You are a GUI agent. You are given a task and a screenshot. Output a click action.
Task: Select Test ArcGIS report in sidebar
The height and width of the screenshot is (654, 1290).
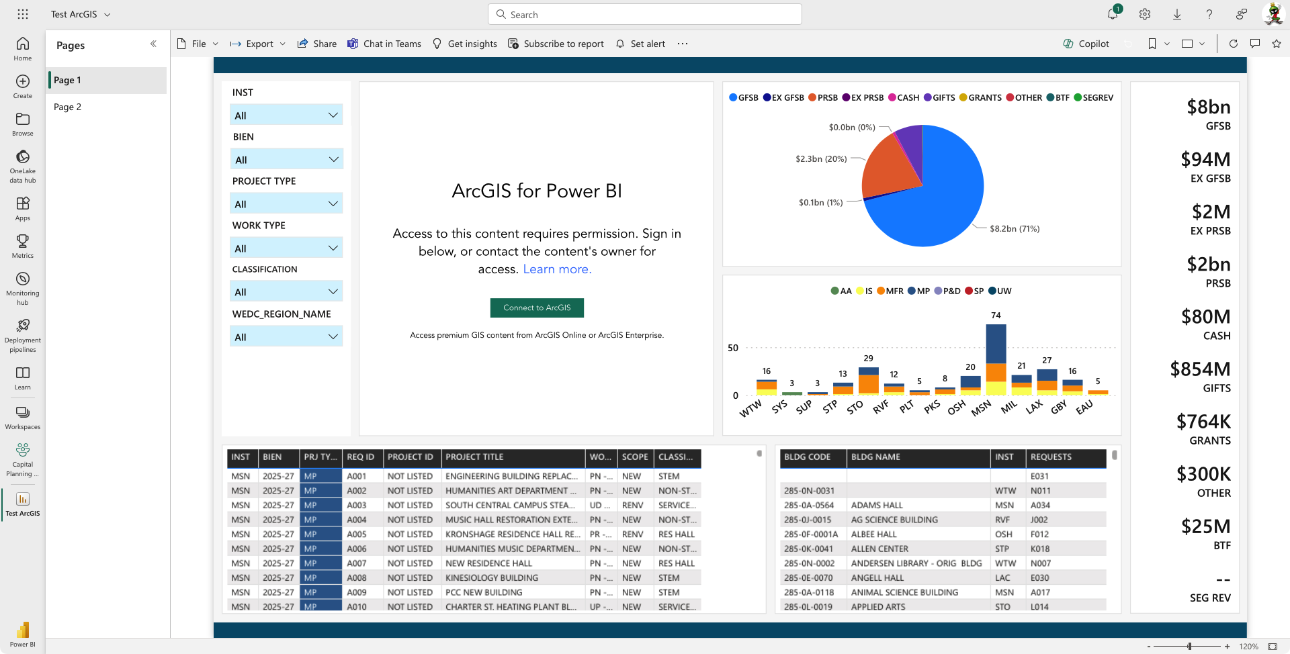23,504
